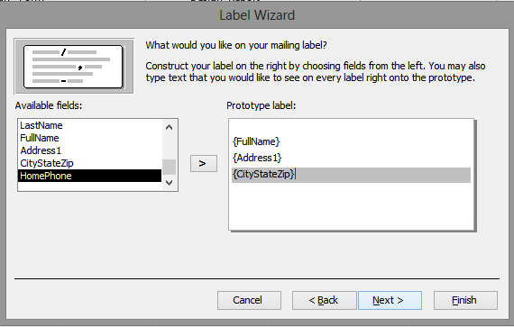
Task: Click the {Address1} line in prototype label
Action: (351, 159)
